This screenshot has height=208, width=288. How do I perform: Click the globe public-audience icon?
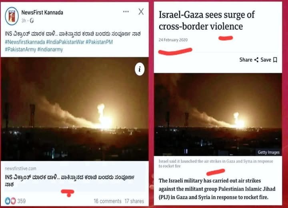click(32, 20)
